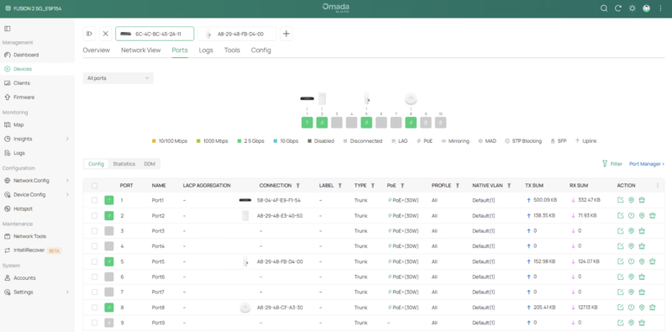Click the global search icon in header
The image size is (672, 332).
[x=603, y=8]
